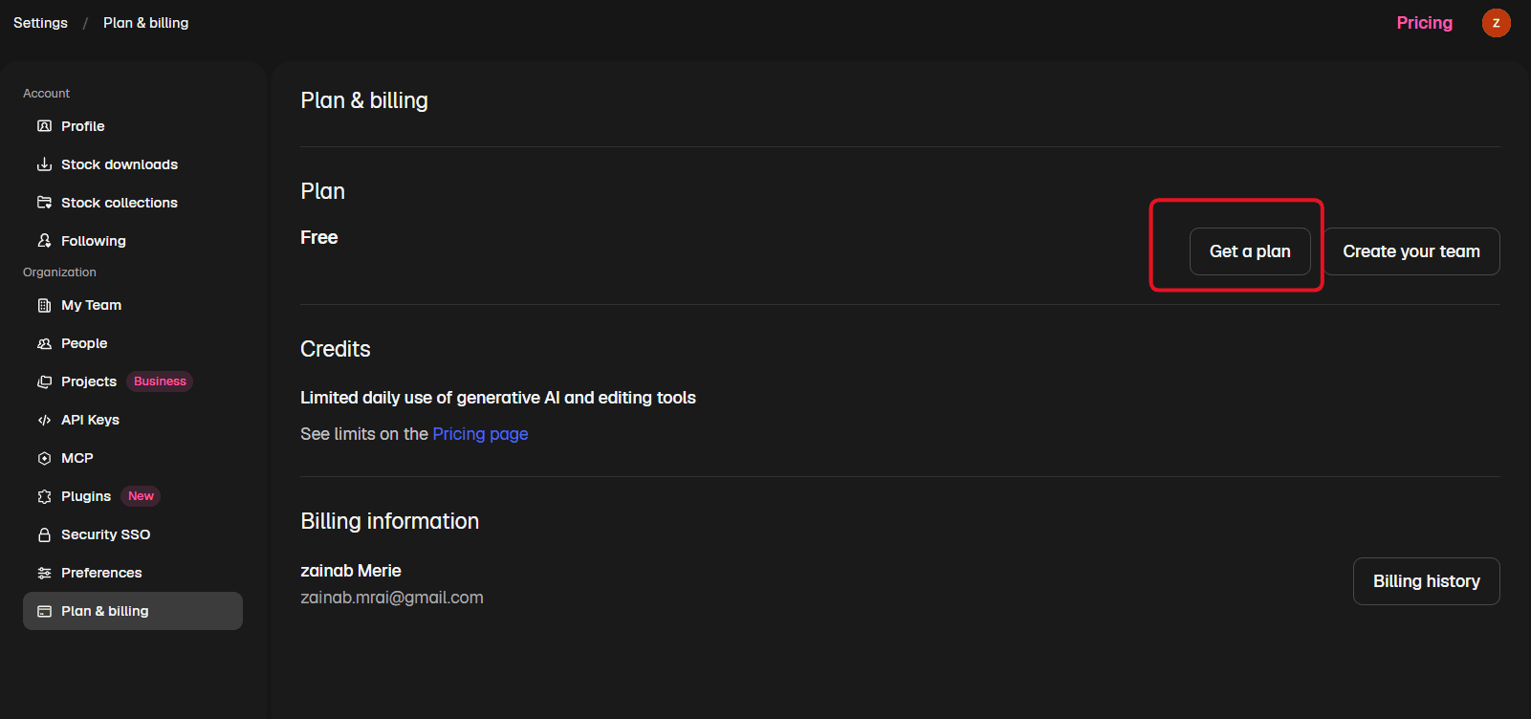This screenshot has height=719, width=1531.
Task: Follow the Pricing page link
Action: coord(480,434)
